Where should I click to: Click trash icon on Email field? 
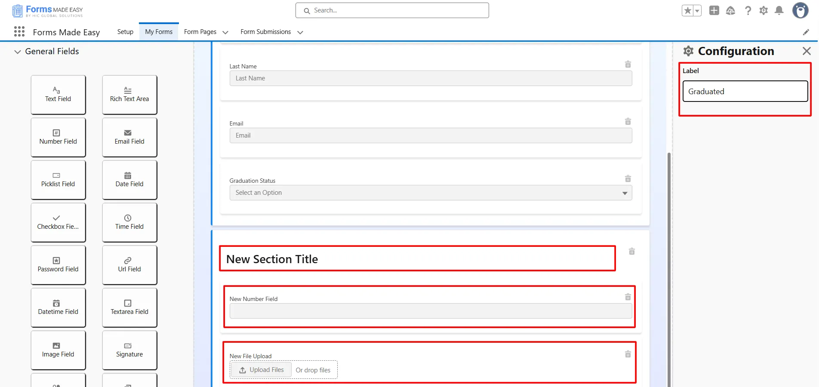pyautogui.click(x=628, y=122)
